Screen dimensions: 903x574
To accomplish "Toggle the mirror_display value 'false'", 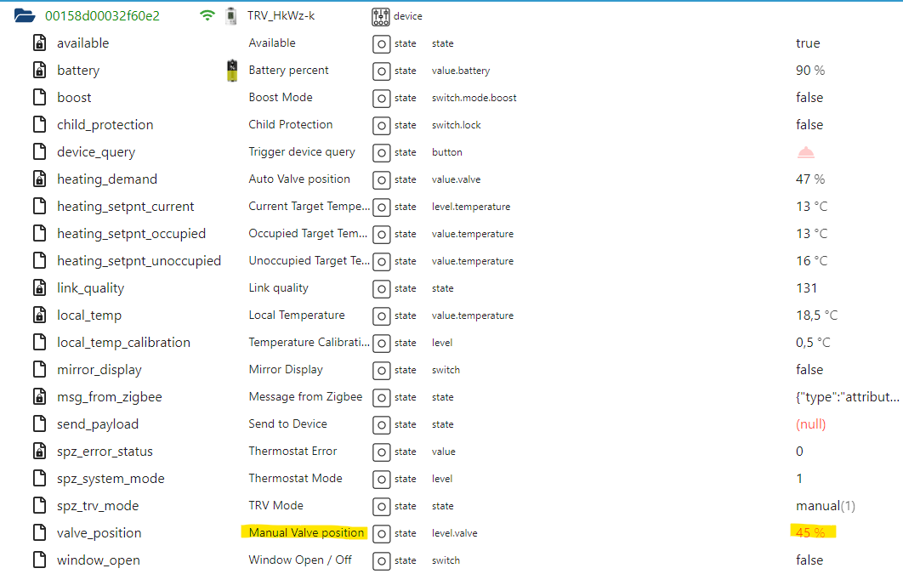I will pos(809,370).
